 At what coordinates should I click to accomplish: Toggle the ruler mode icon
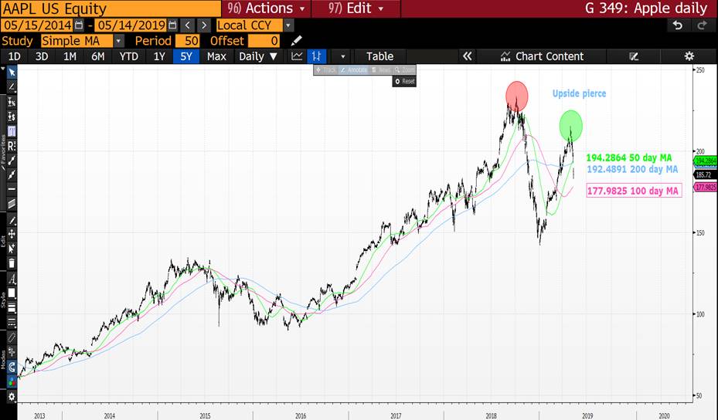pyautogui.click(x=12, y=337)
